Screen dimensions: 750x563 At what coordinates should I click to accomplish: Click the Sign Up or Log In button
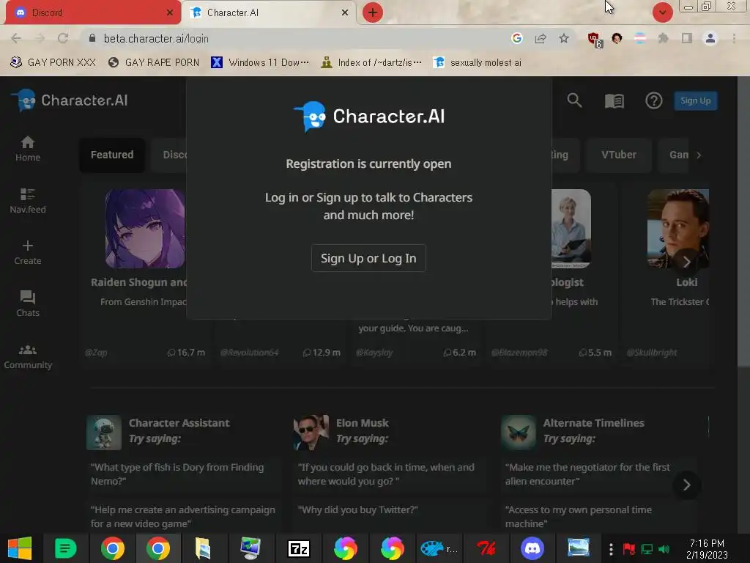(x=368, y=258)
